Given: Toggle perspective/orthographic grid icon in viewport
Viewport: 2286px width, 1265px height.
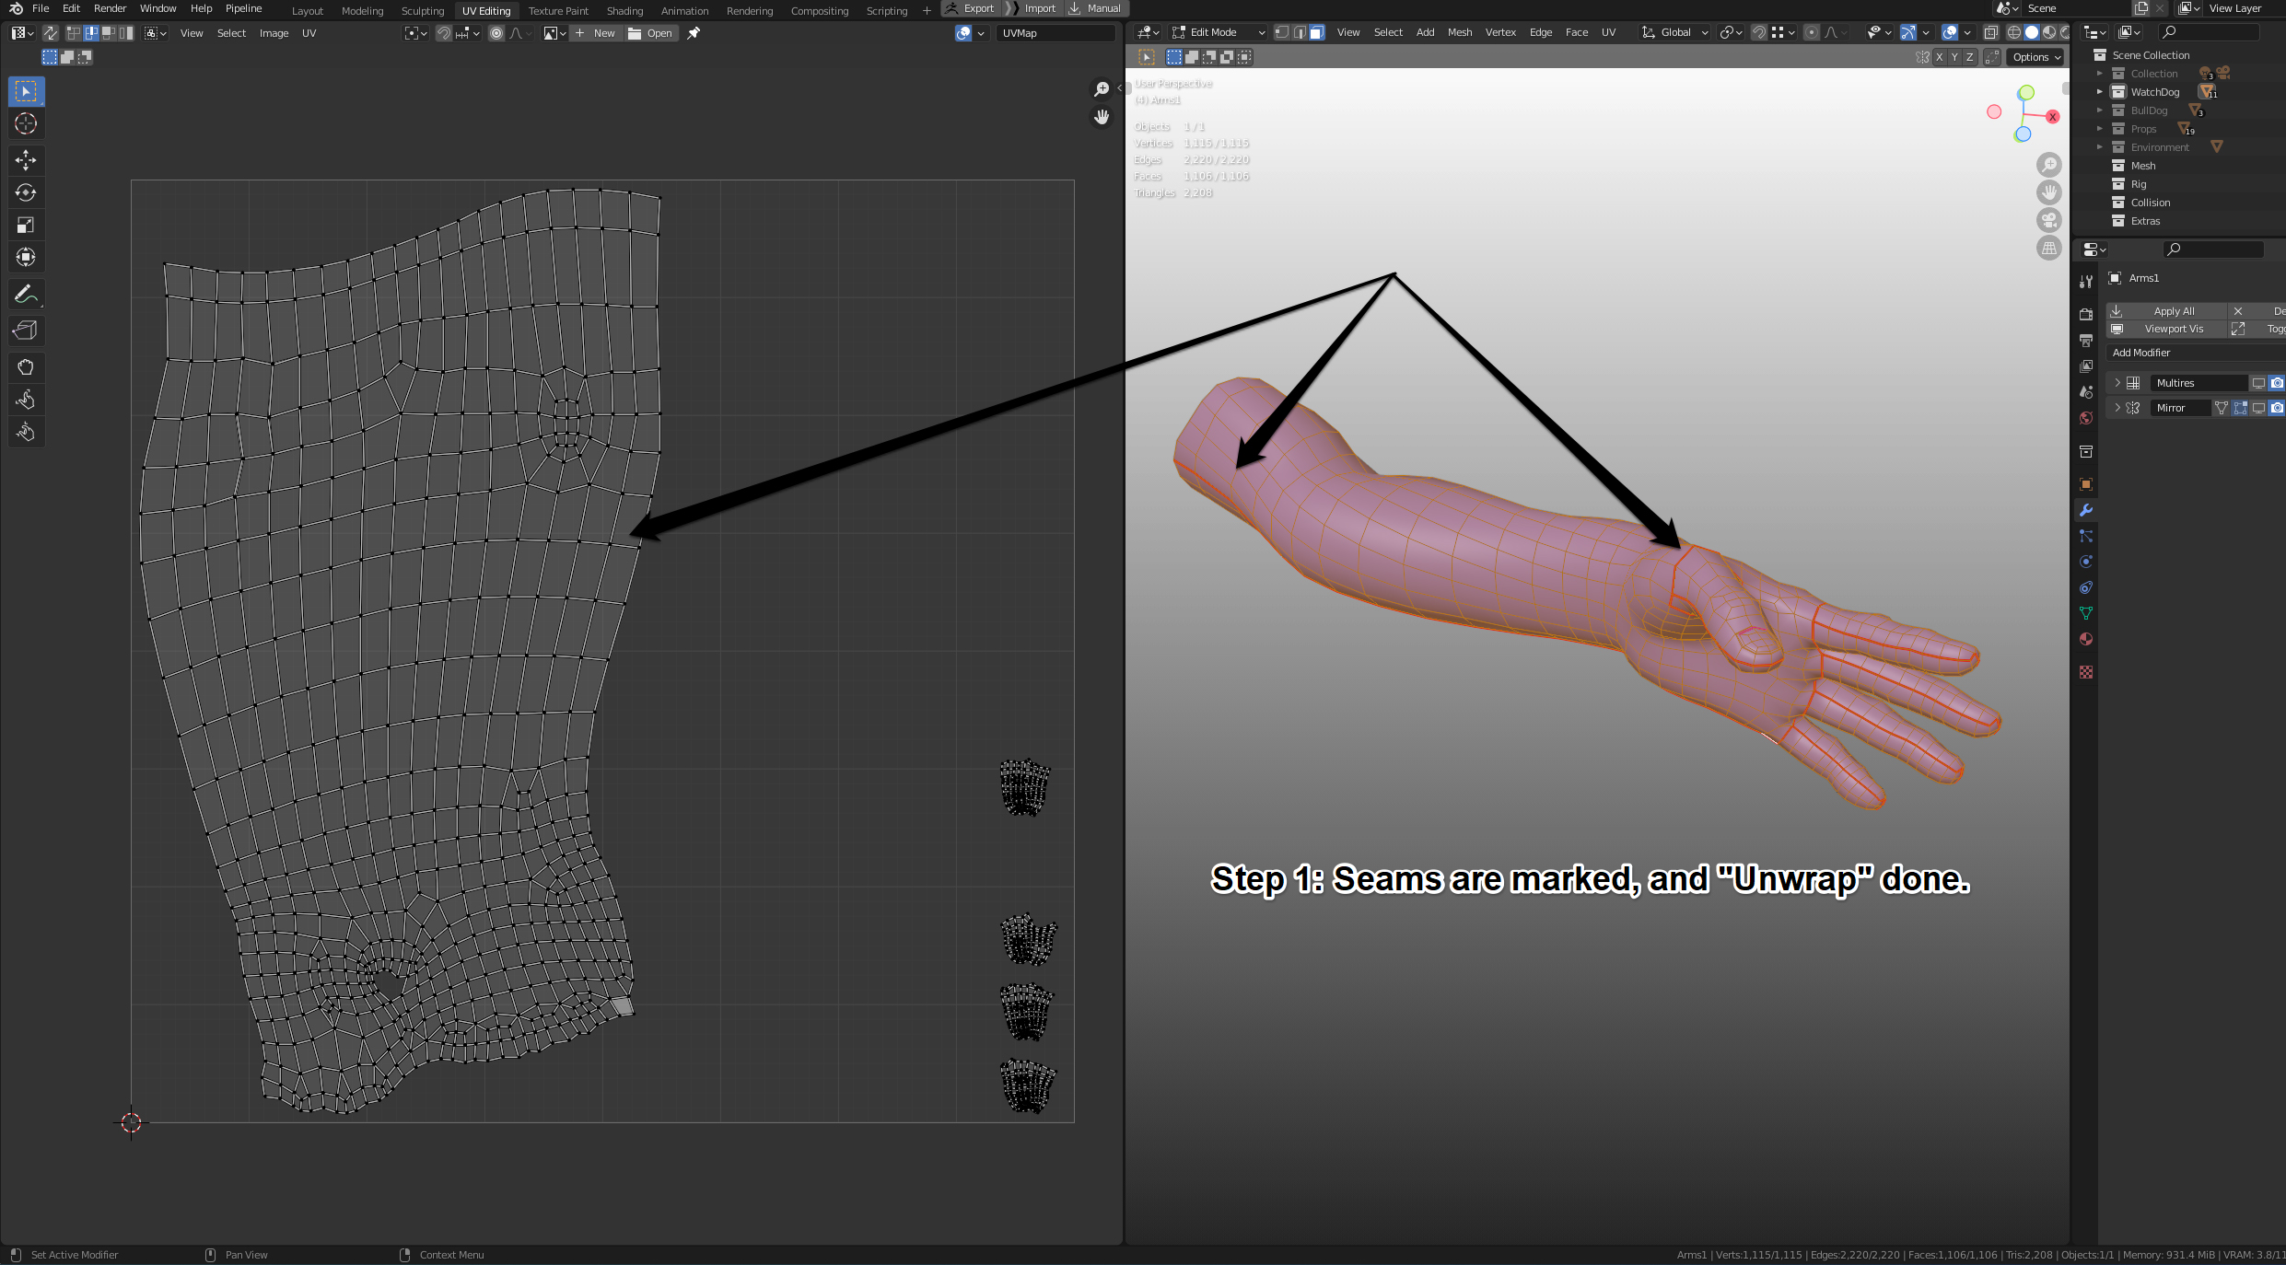Looking at the screenshot, I should (x=2049, y=248).
